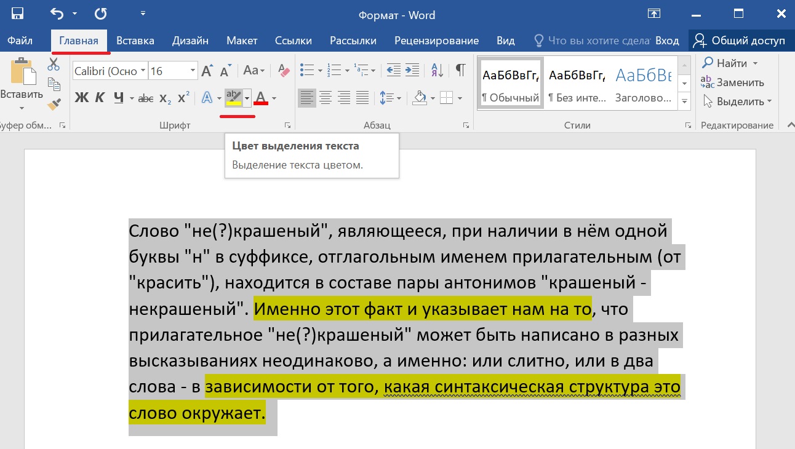The image size is (795, 449).
Task: Toggle bold Ж formatting
Action: point(81,98)
